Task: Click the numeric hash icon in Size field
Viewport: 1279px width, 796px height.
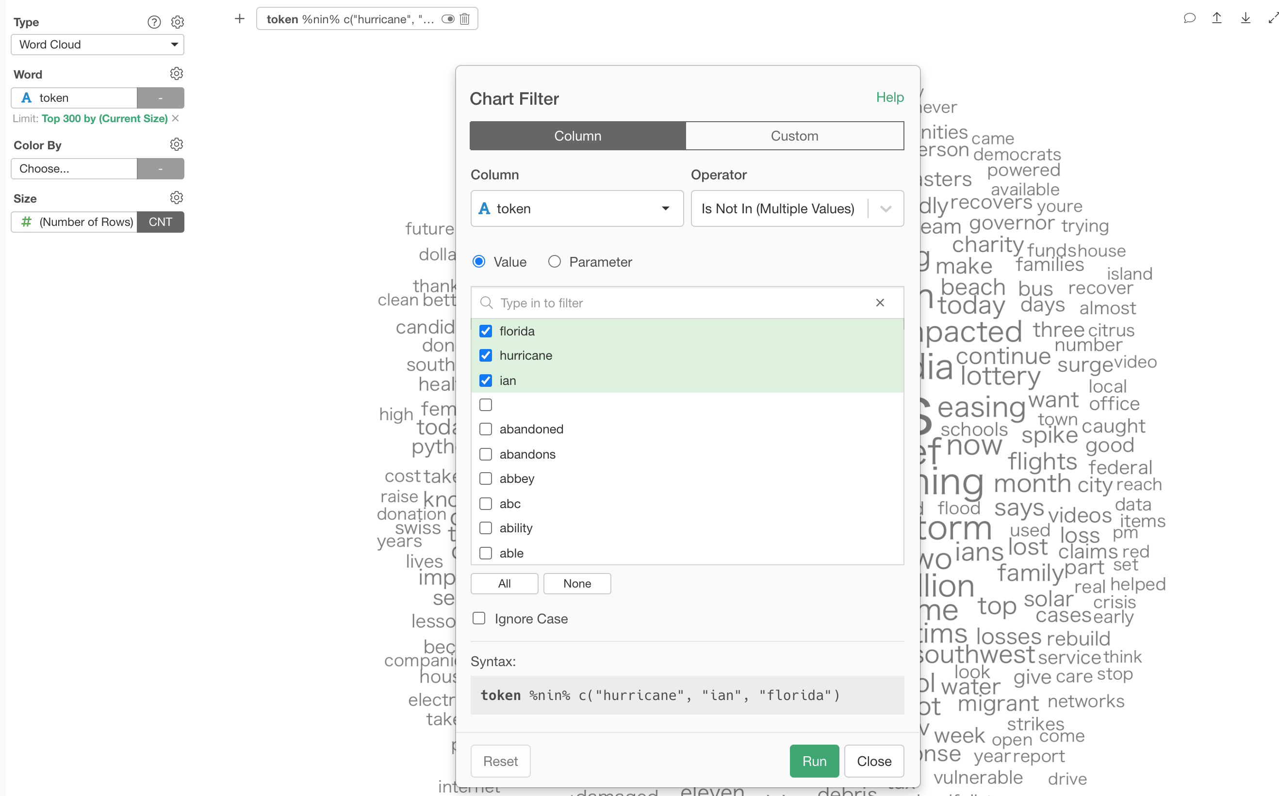Action: (26, 222)
